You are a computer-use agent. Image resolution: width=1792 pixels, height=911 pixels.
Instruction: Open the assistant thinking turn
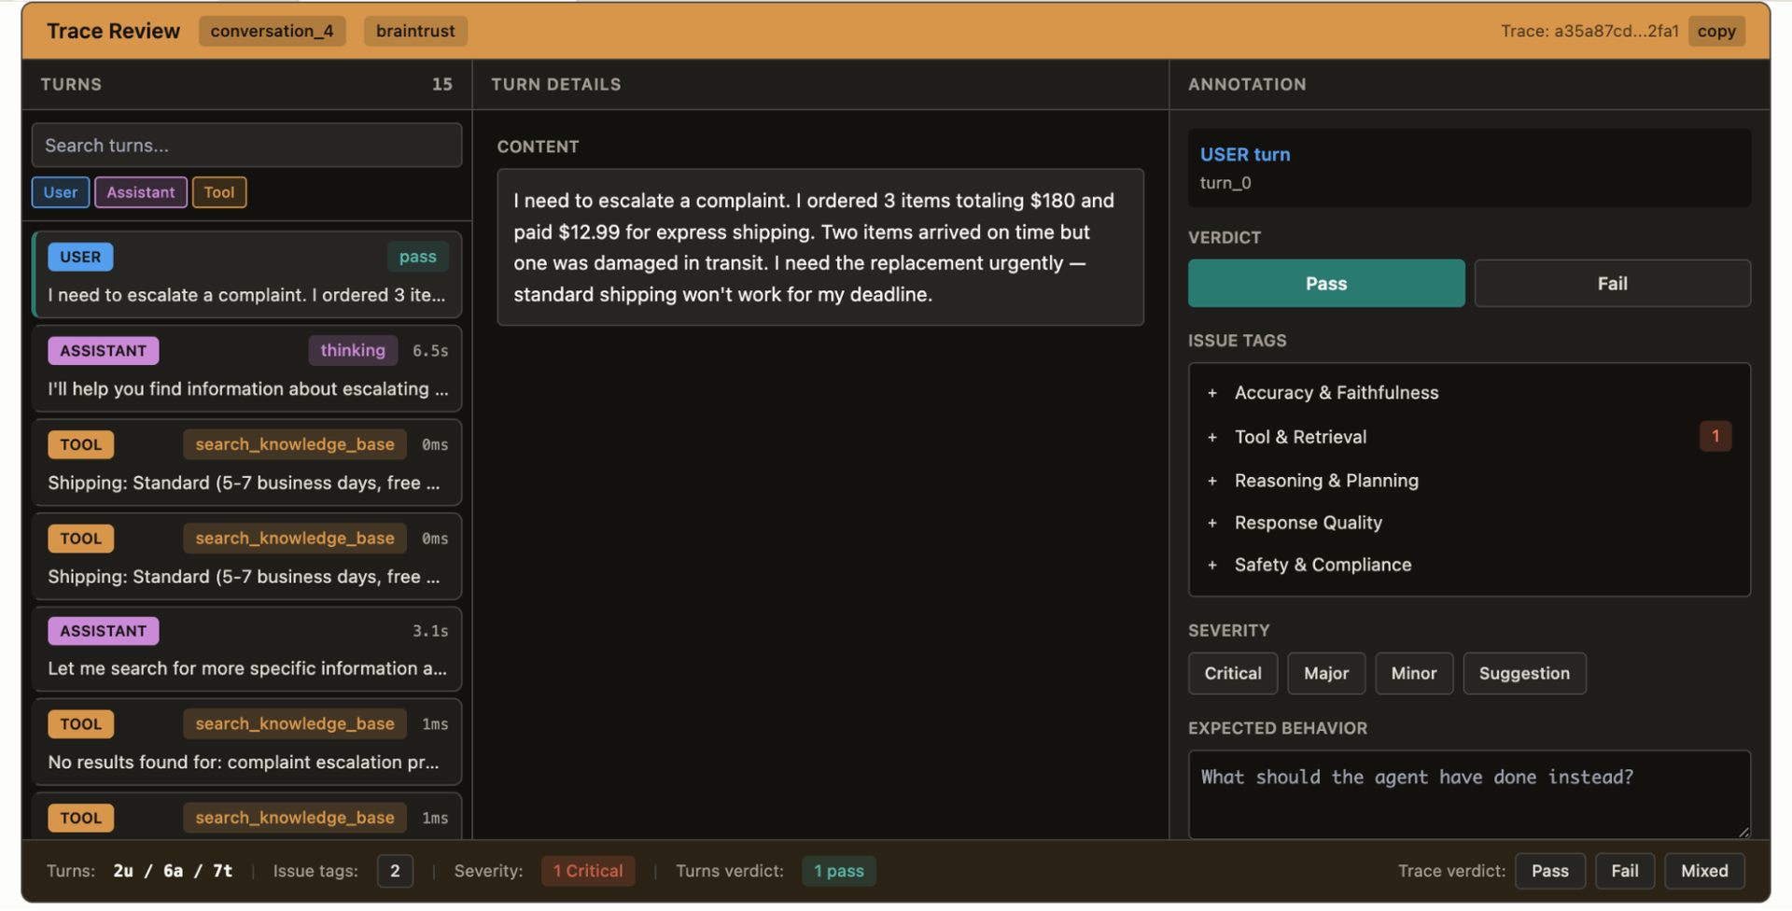coord(247,370)
